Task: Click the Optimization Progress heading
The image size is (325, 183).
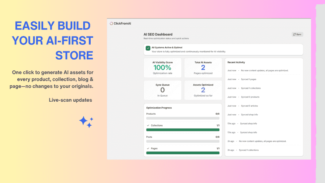Action: pos(159,108)
